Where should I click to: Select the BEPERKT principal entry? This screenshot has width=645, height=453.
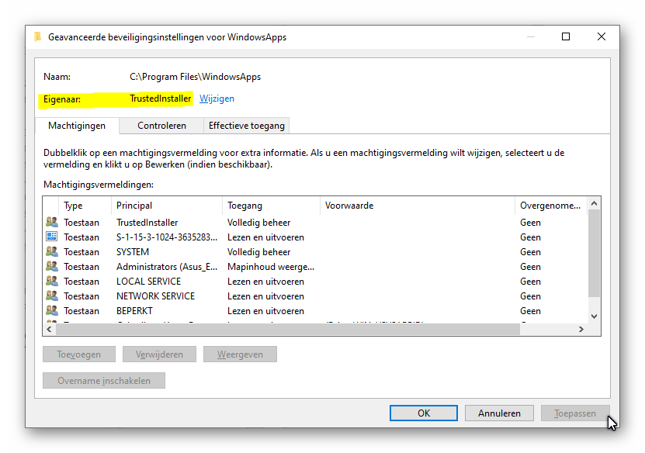coord(134,311)
